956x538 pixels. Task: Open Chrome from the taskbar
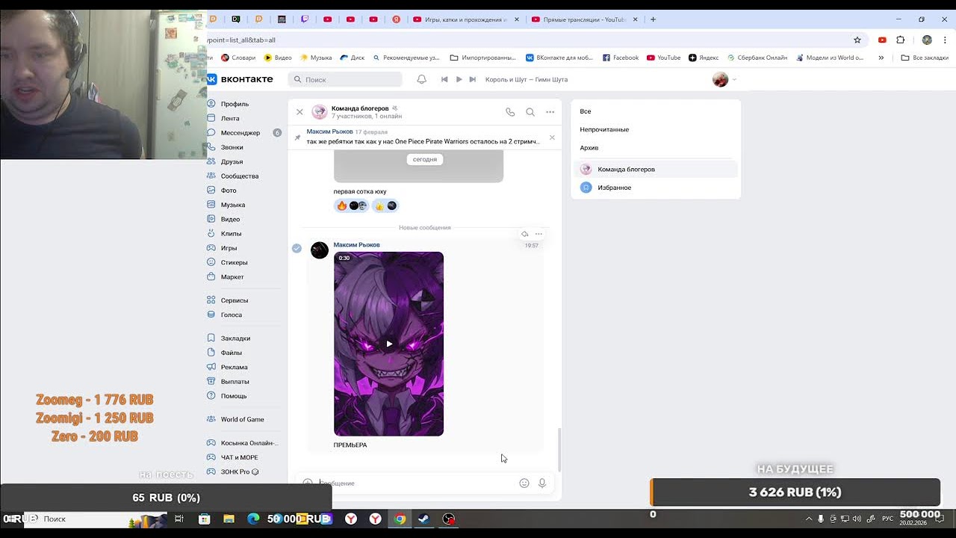tap(400, 519)
